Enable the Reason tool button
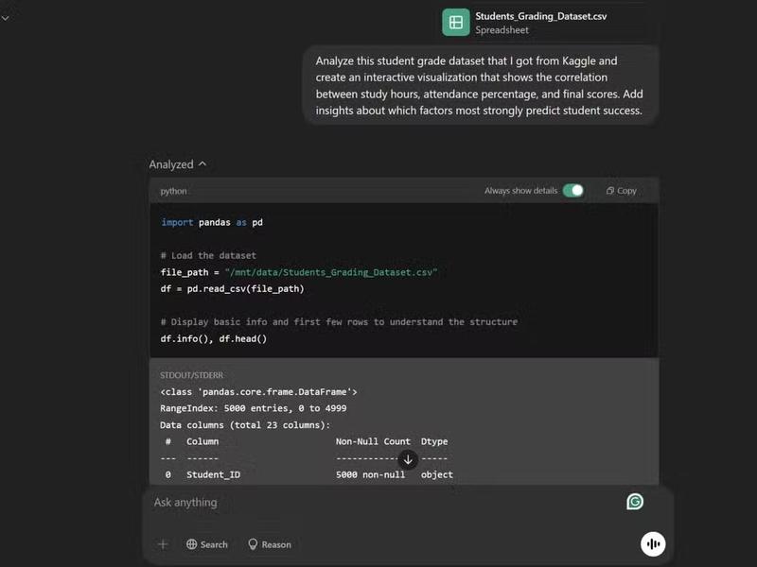The image size is (757, 567). [x=270, y=544]
